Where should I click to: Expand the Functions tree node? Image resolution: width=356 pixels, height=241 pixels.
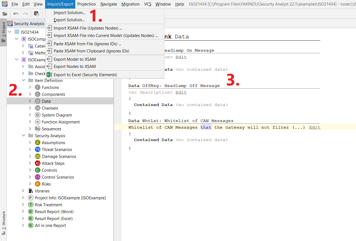tap(30, 87)
